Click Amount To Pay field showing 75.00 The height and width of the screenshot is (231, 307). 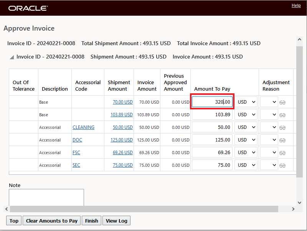212,165
